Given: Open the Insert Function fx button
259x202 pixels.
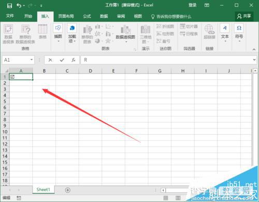Looking at the screenshot, I should pos(74,60).
